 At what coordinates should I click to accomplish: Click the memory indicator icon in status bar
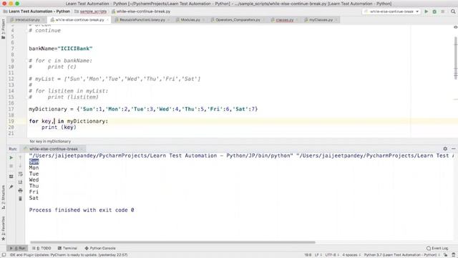pos(453,255)
